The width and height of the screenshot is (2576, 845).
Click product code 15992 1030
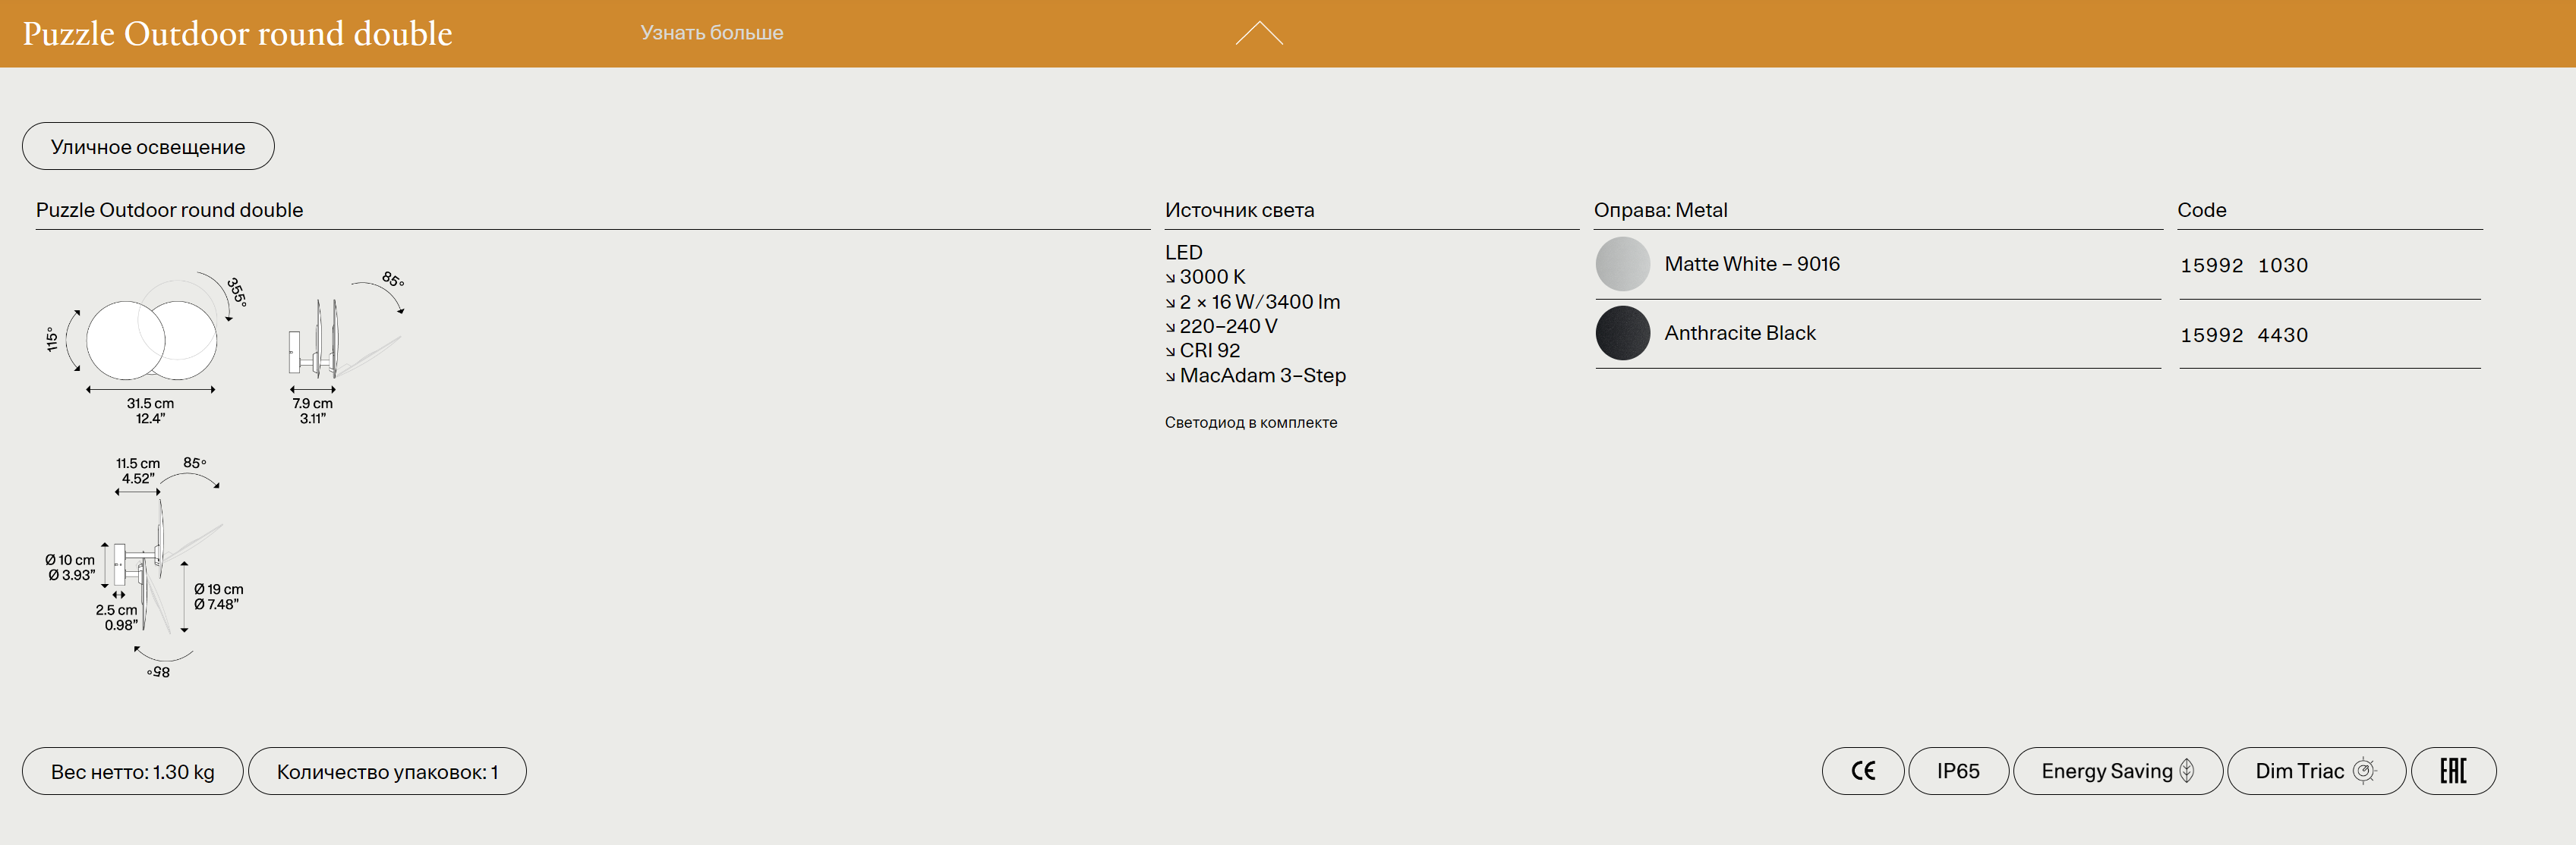tap(2243, 265)
